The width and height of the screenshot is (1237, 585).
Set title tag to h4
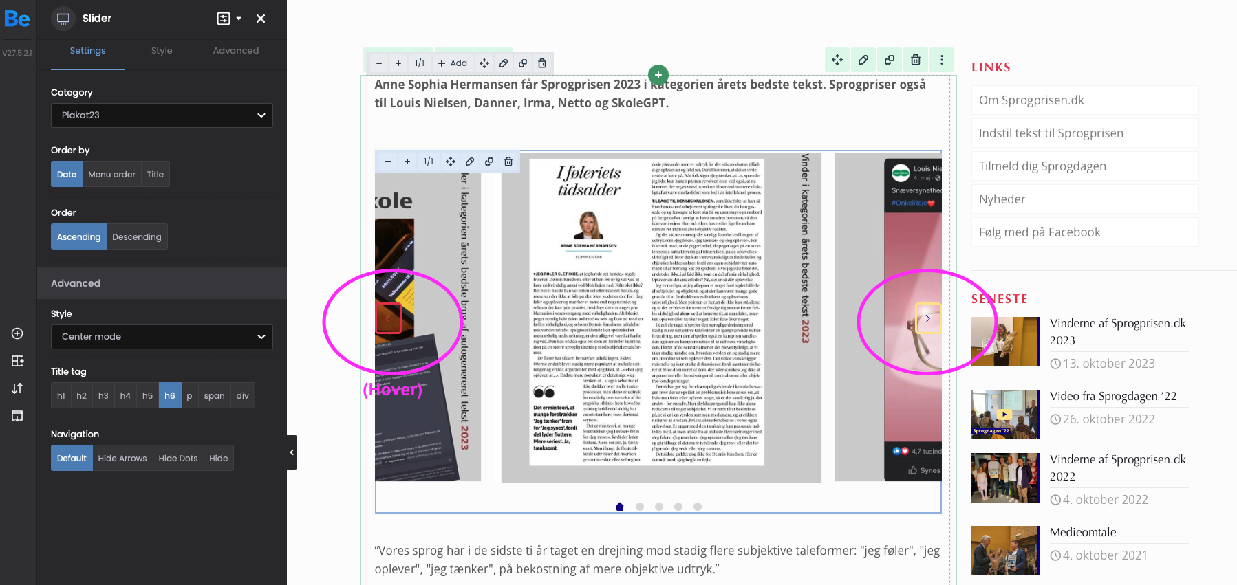click(x=125, y=396)
